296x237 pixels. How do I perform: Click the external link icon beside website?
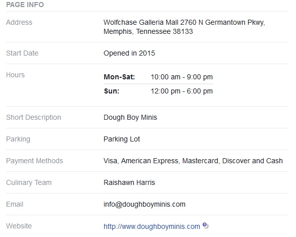pos(206,225)
